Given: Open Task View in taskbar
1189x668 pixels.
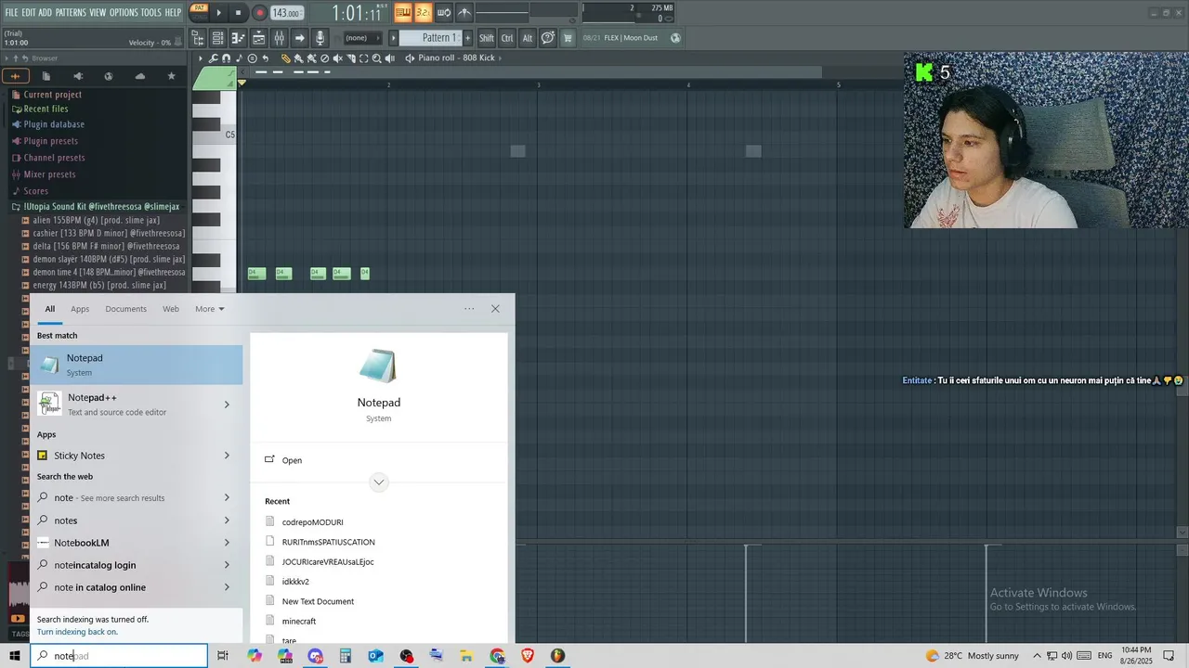Looking at the screenshot, I should [x=222, y=656].
